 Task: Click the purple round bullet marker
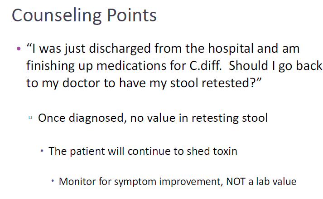pyautogui.click(x=18, y=48)
